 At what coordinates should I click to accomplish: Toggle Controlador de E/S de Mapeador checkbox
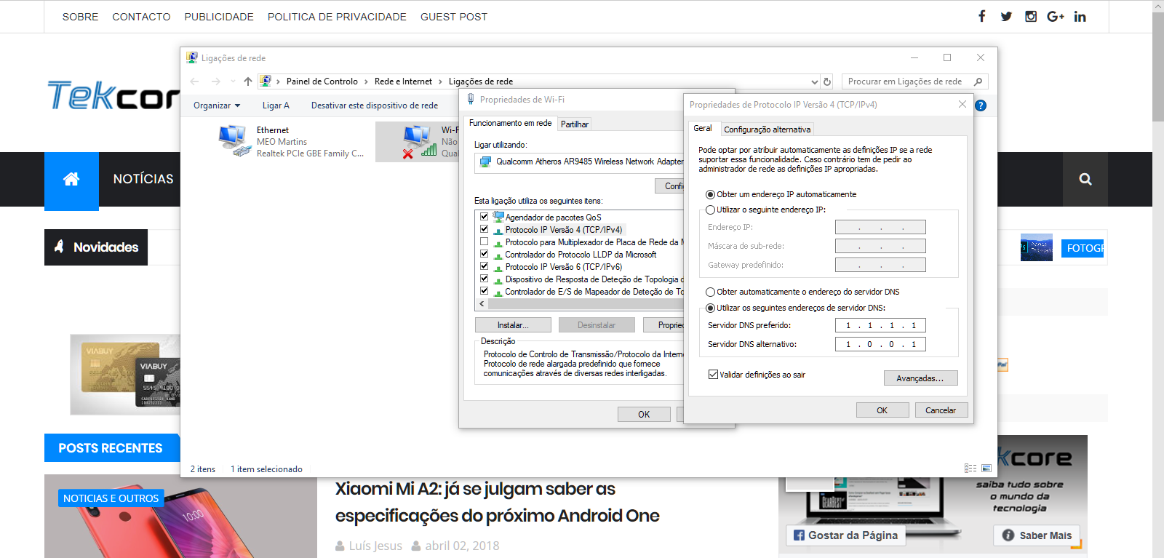(x=484, y=291)
